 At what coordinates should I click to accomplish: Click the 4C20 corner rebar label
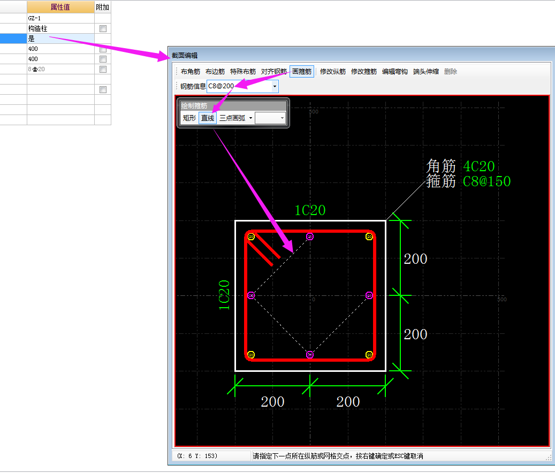(479, 166)
